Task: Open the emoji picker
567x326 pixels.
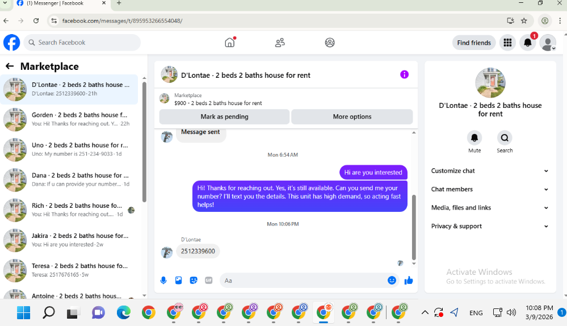Action: [x=392, y=281]
